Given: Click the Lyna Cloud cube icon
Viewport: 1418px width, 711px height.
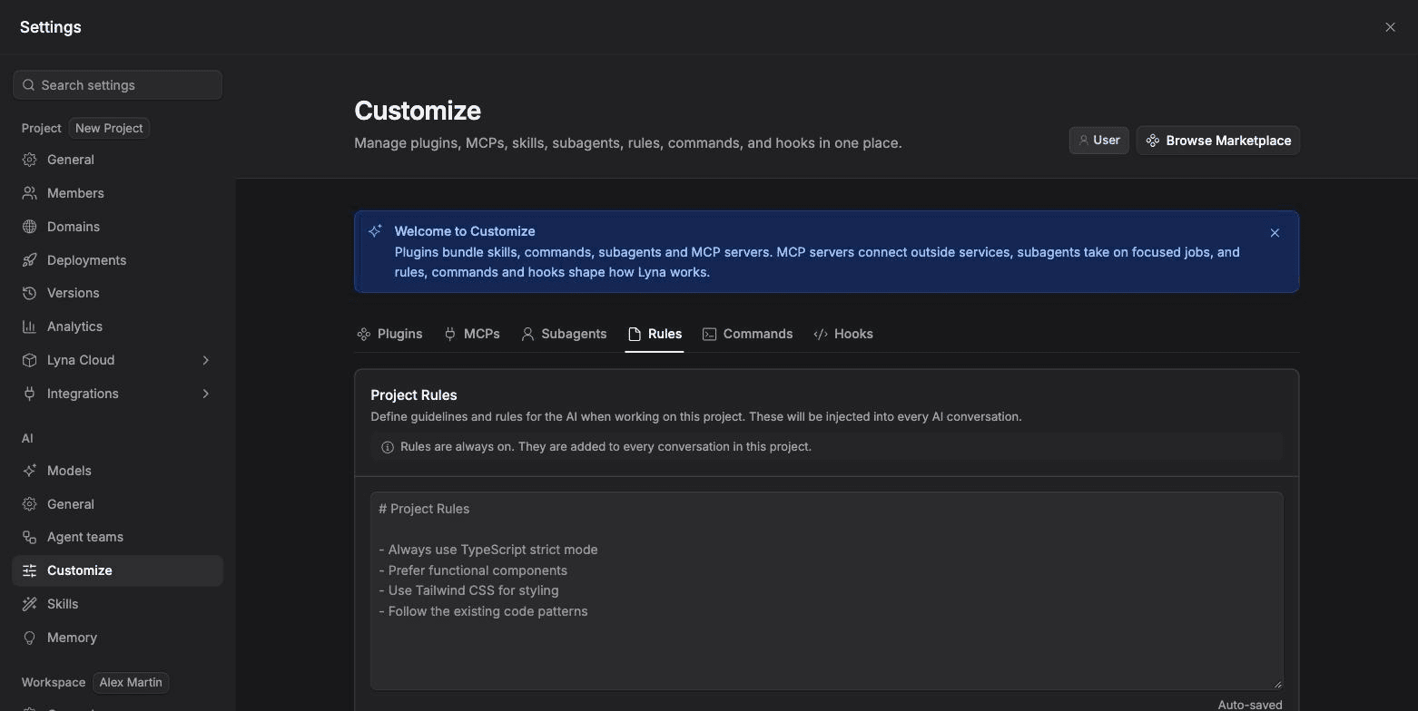Looking at the screenshot, I should point(29,360).
